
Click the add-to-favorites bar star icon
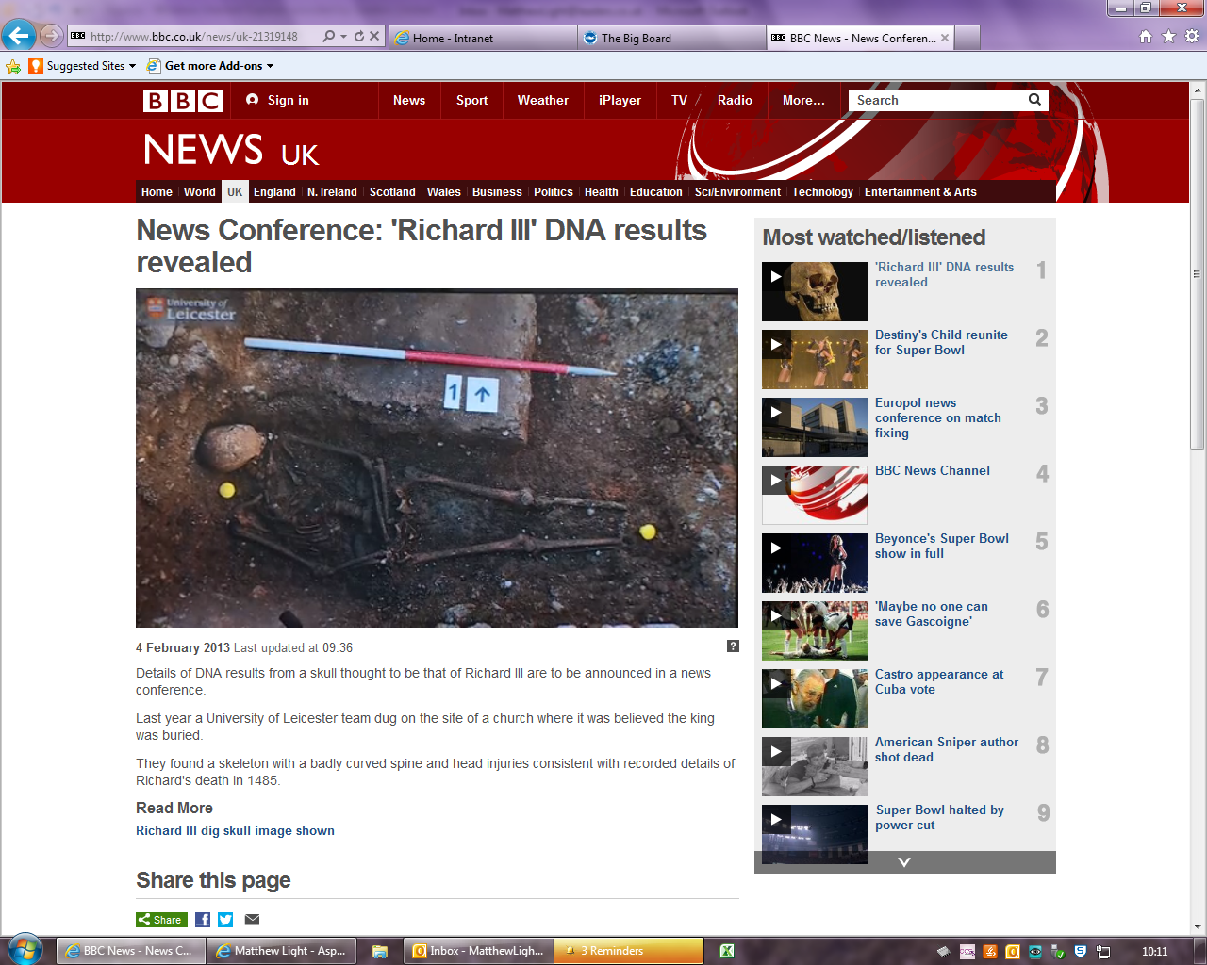click(13, 66)
